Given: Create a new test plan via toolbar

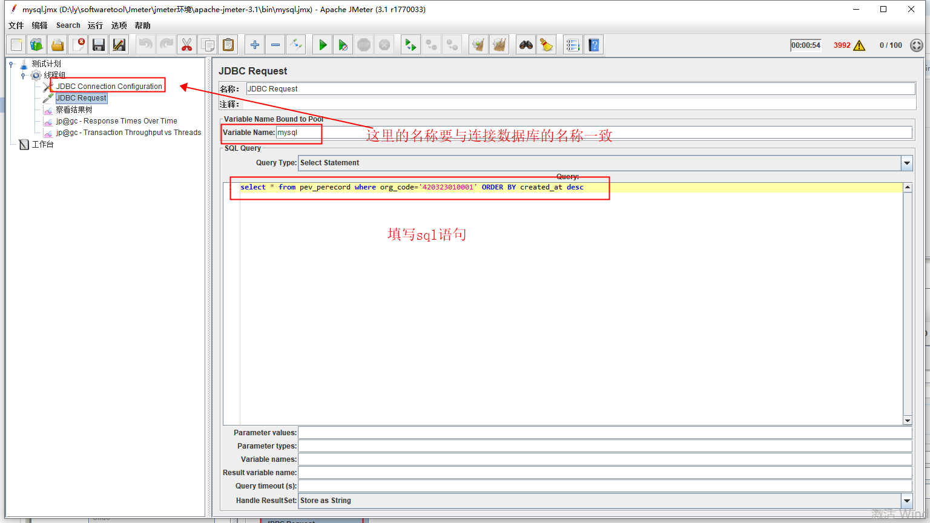Looking at the screenshot, I should (16, 45).
